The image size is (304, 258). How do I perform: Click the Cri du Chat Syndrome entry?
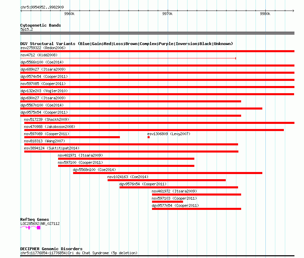79,253
